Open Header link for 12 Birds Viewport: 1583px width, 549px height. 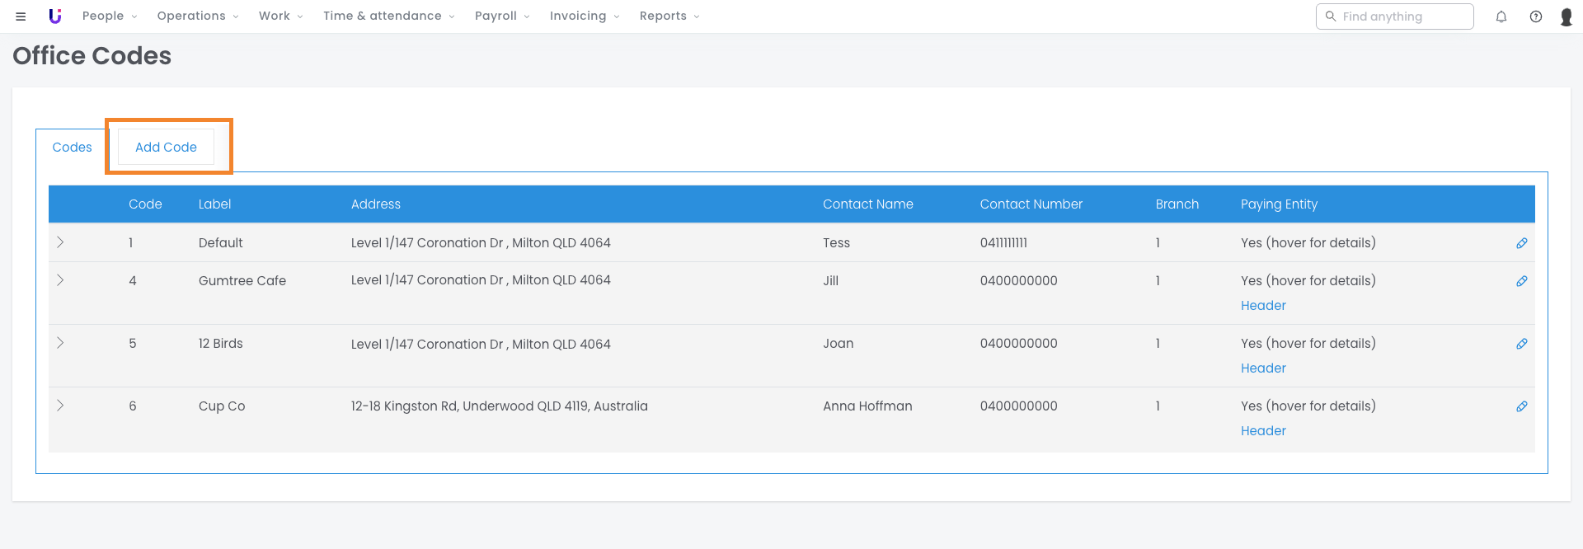pyautogui.click(x=1263, y=368)
